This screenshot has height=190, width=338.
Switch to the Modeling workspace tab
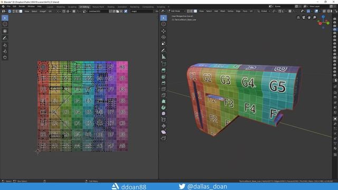[x=61, y=7]
